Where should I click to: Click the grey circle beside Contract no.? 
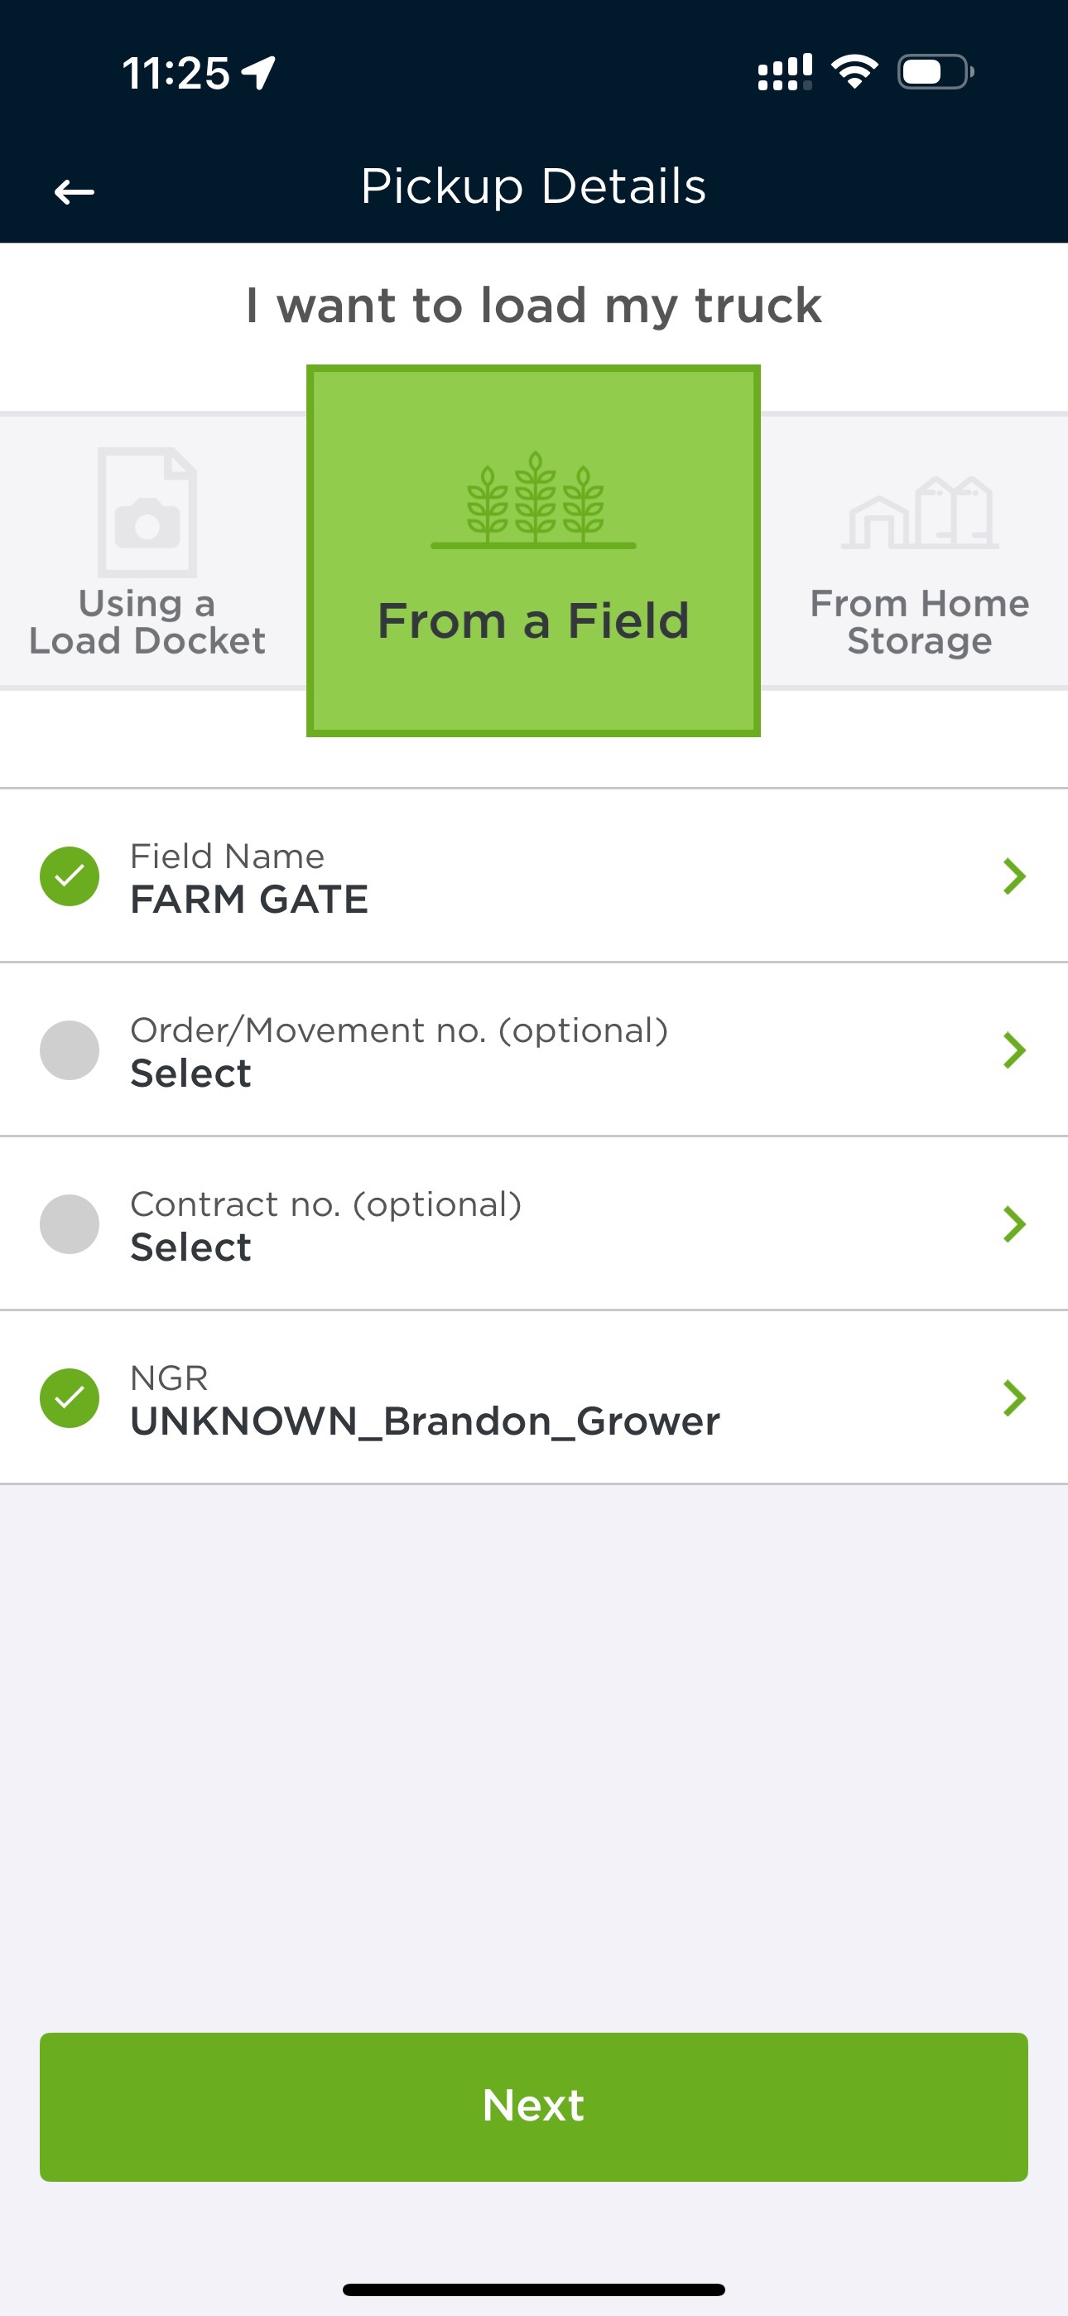point(70,1223)
